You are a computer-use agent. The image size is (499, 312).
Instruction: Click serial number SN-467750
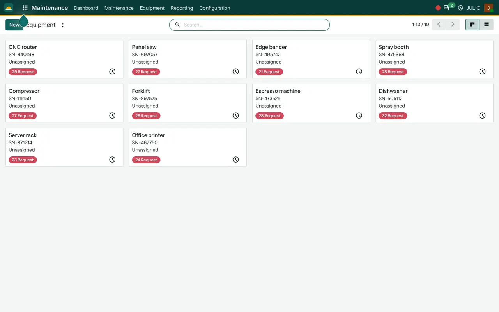[145, 143]
